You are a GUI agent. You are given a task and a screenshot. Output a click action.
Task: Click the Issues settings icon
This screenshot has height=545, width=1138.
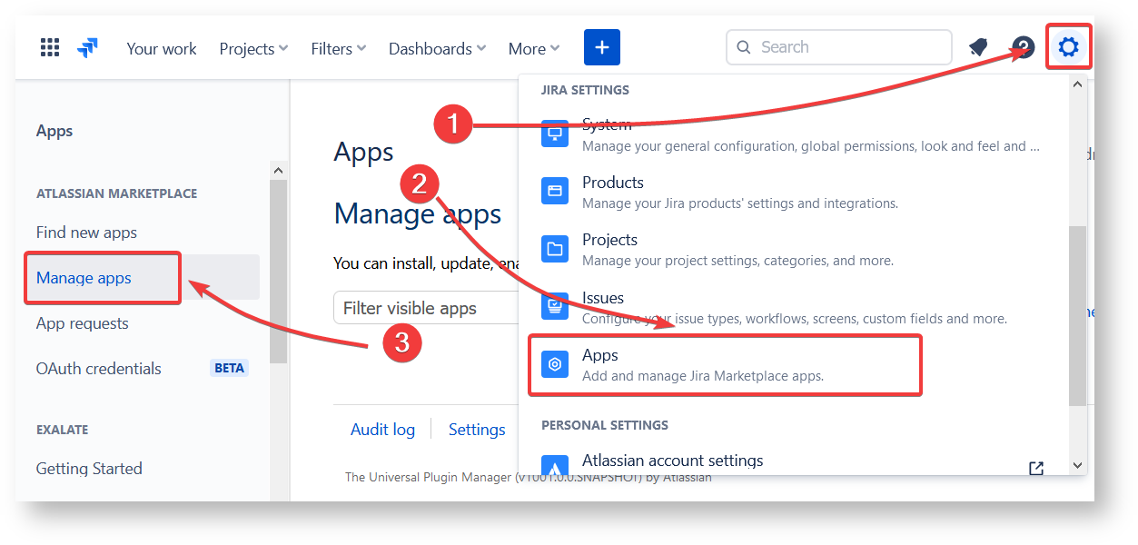click(555, 306)
